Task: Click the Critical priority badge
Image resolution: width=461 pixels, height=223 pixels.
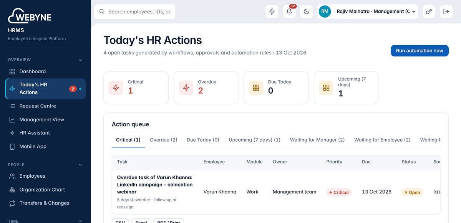Action: pos(339,192)
